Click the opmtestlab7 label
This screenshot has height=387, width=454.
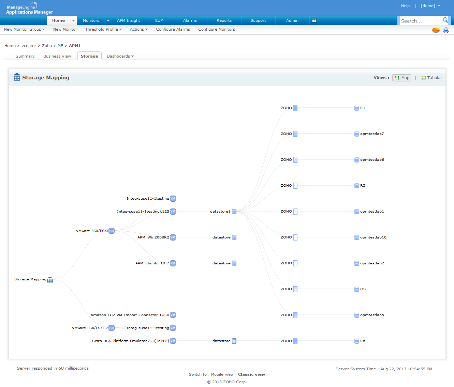(372, 134)
